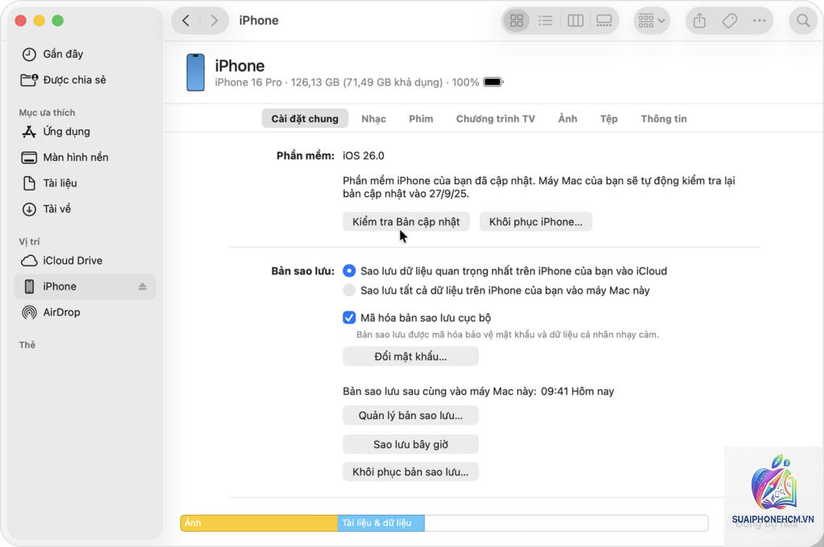This screenshot has height=547, width=824.
Task: Switch to column view
Action: pyautogui.click(x=575, y=20)
